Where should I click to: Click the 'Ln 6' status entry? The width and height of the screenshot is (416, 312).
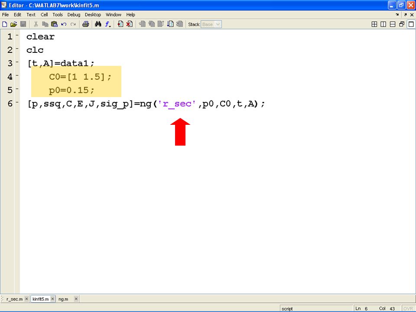pyautogui.click(x=361, y=309)
